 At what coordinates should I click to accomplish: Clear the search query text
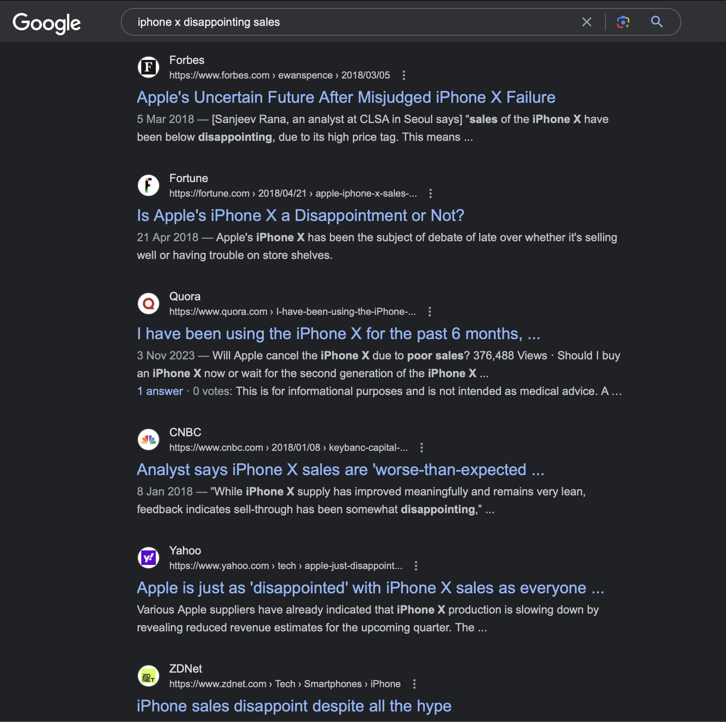tap(586, 22)
